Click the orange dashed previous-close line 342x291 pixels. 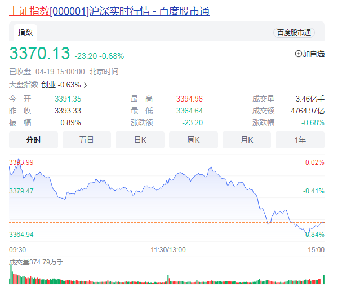[169, 223]
